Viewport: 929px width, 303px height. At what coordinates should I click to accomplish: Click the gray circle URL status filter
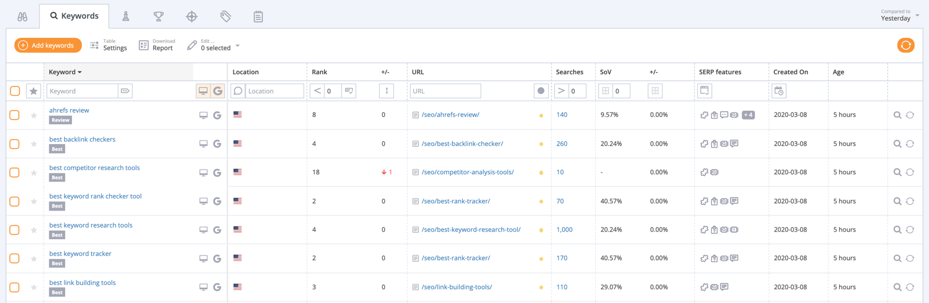pos(541,91)
